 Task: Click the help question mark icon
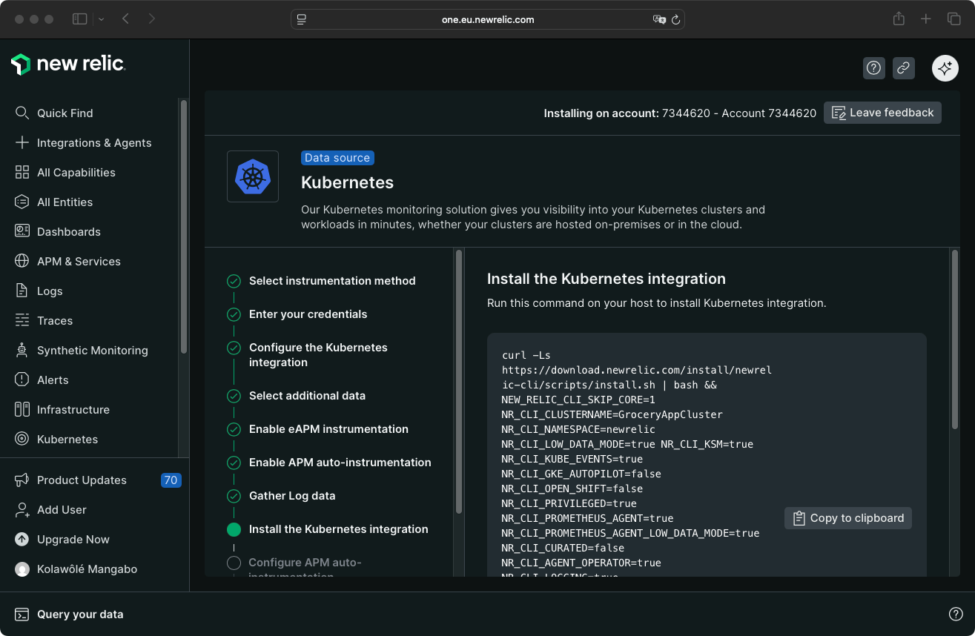pos(873,67)
